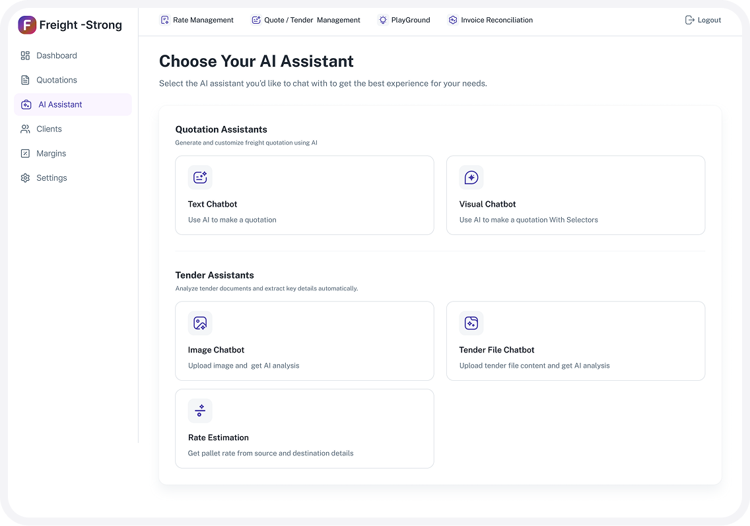This screenshot has height=526, width=750.
Task: Choose the Rate Estimation description text
Action: point(271,453)
